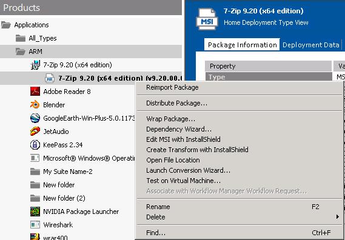Click the ARM open folder icon
The height and width of the screenshot is (240, 345).
click(x=21, y=52)
